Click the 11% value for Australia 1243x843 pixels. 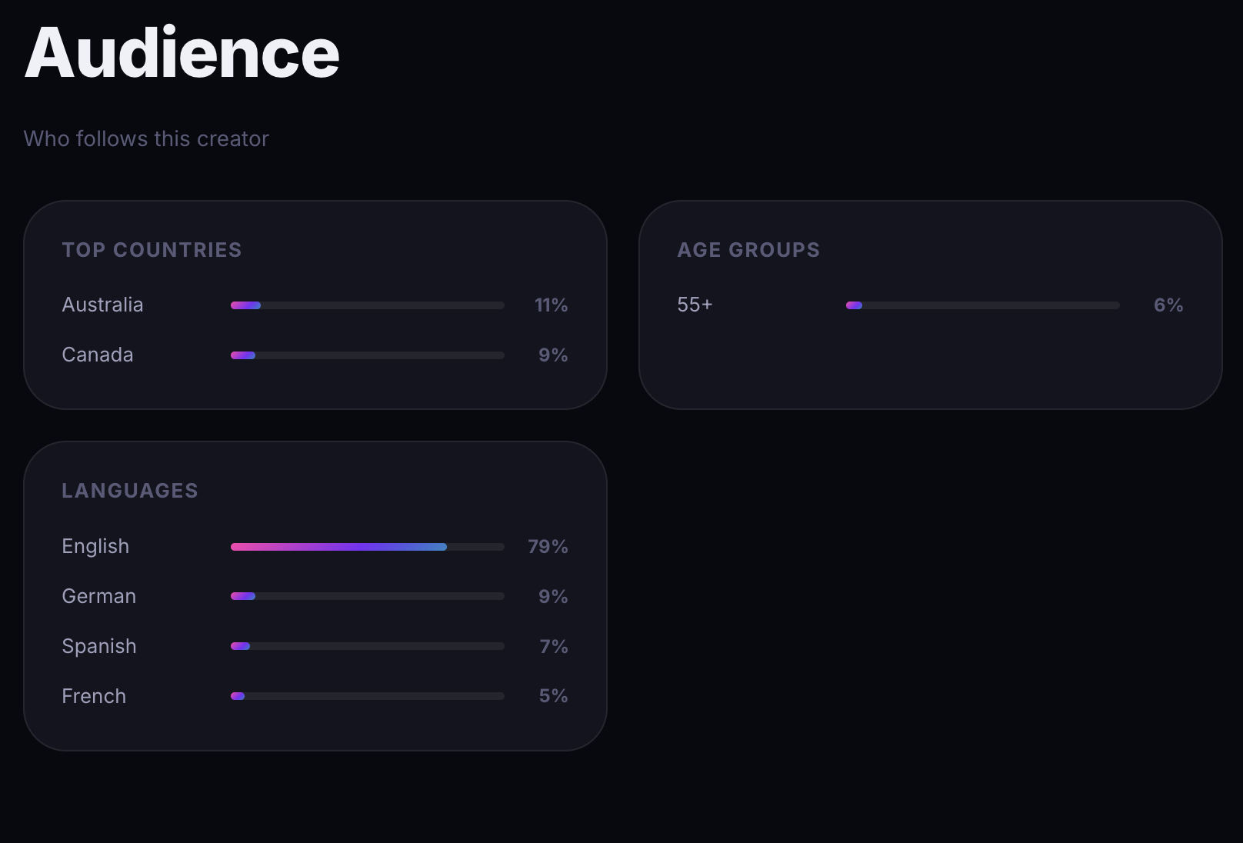click(x=551, y=305)
